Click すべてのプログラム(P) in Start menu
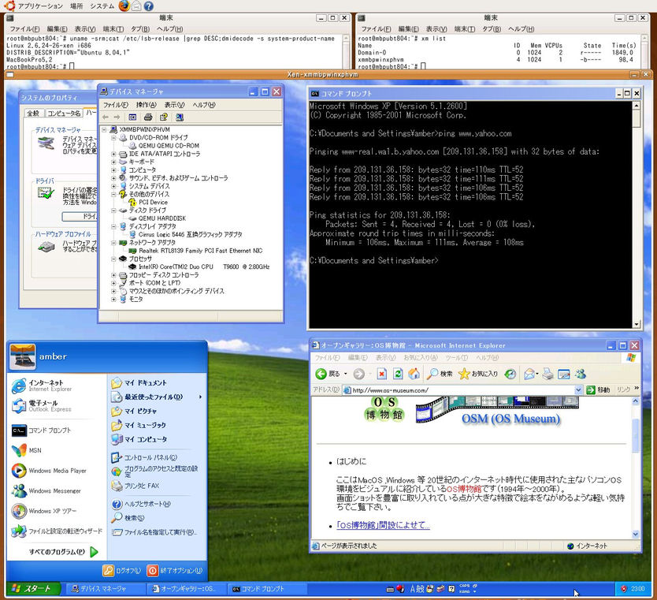 point(63,551)
